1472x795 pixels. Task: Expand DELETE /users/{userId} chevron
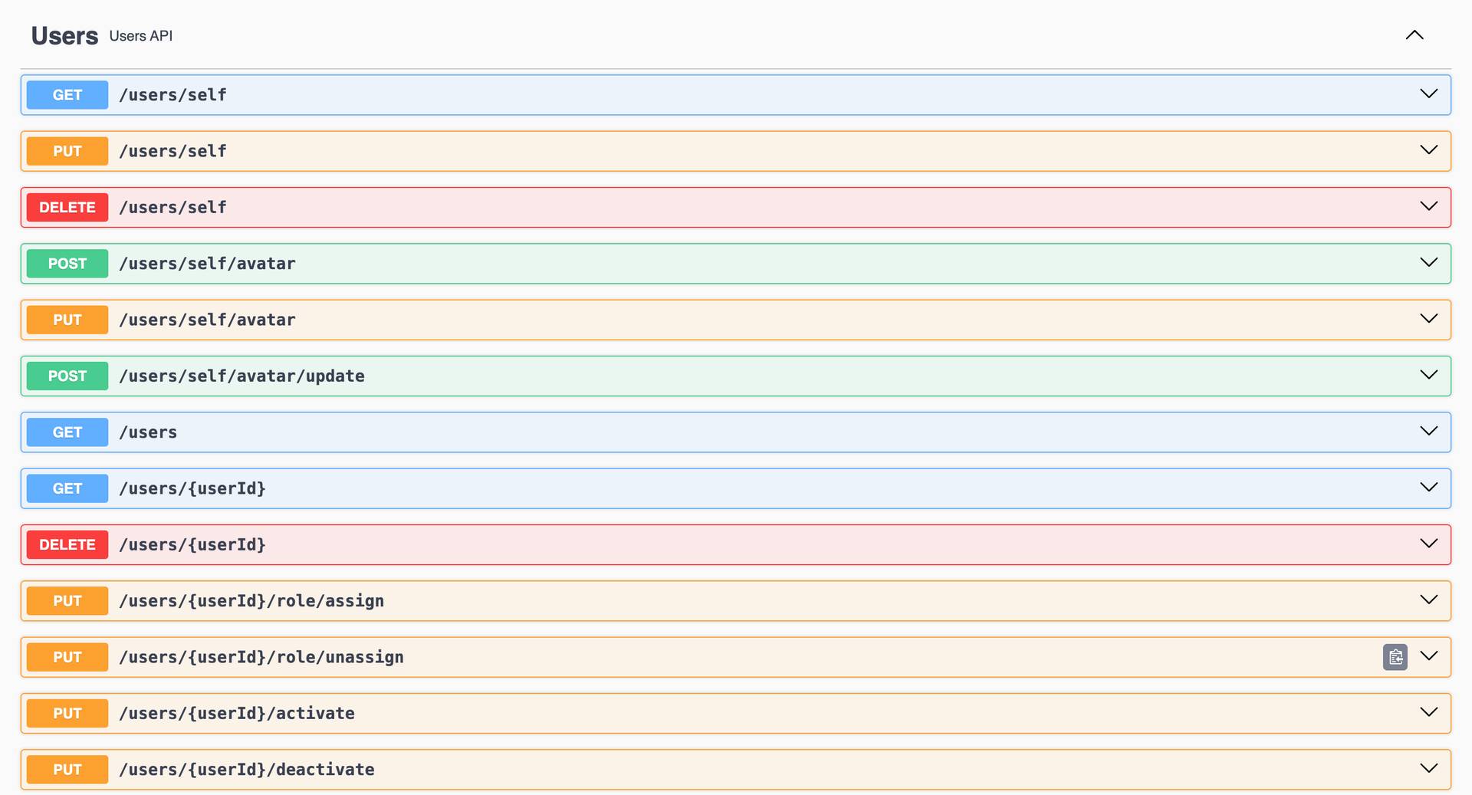click(x=1428, y=544)
